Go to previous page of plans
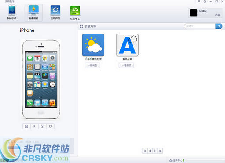 coord(150,151)
